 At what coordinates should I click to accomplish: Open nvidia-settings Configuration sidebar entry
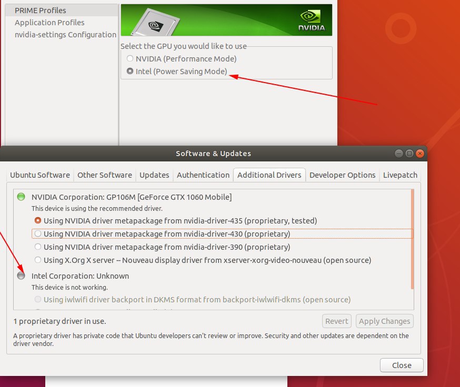pos(62,34)
